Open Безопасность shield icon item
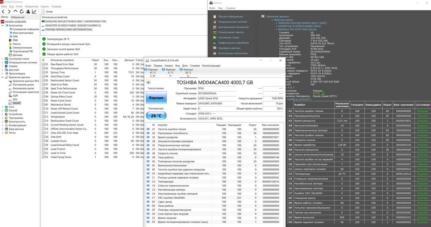 coord(17,121)
